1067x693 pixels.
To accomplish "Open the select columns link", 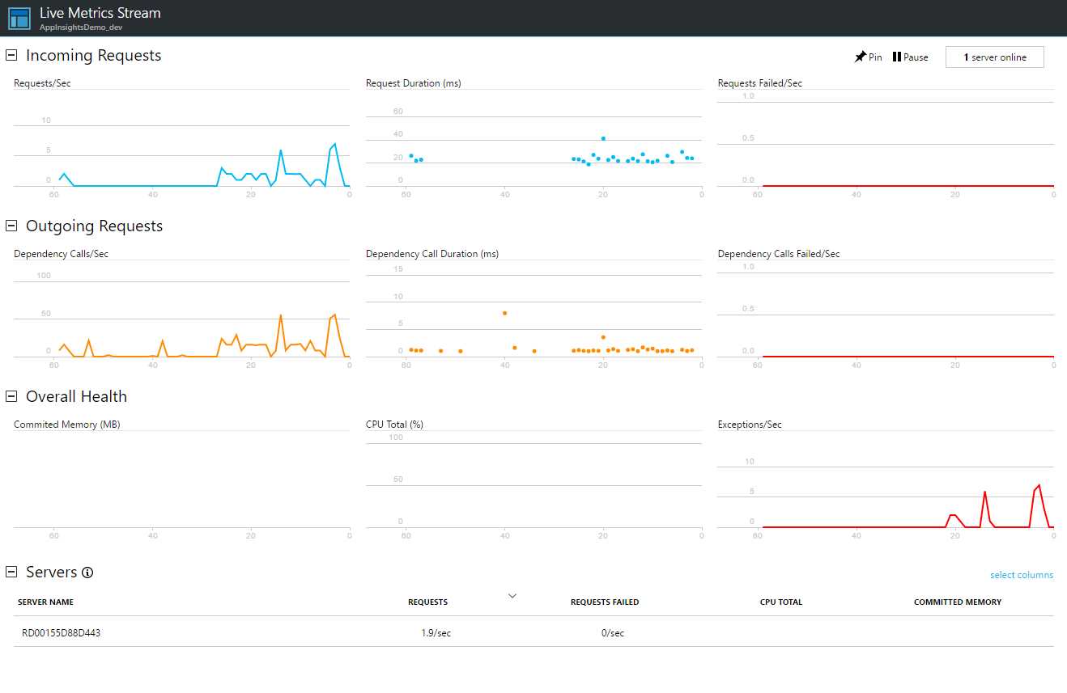I will [x=1021, y=574].
